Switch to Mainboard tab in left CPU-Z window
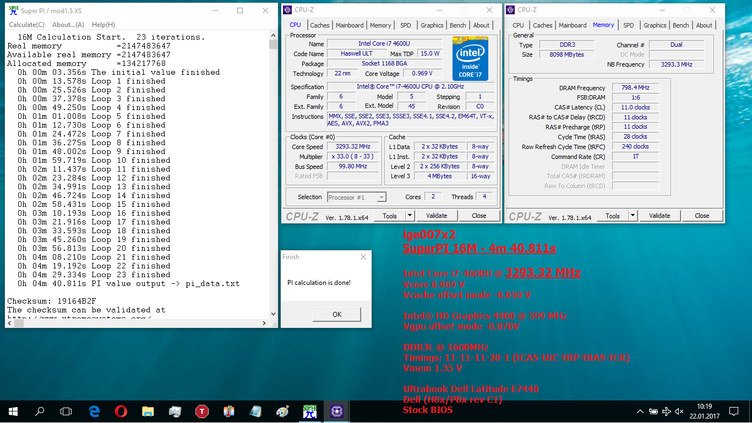 [350, 25]
